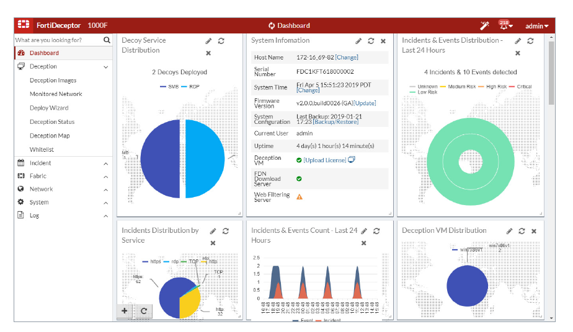Refresh the Incidents Distribution by Service widget
The image size is (573, 332).
226,231
